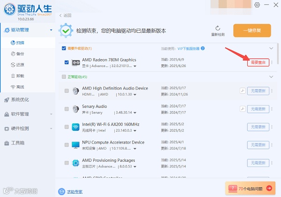Open more options dots for AMD High Definition Audio
This screenshot has height=197, width=281.
click(272, 91)
